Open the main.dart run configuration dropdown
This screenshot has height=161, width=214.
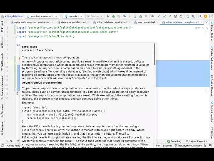[73, 16]
